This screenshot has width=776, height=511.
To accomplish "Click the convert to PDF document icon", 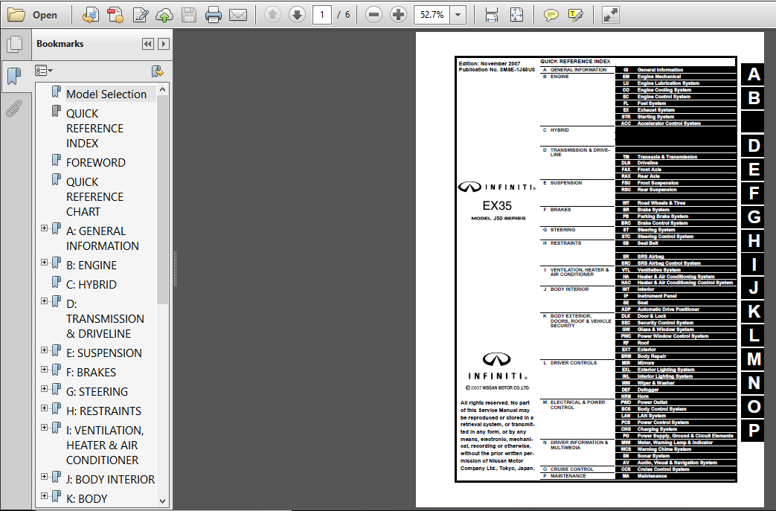I will point(90,15).
